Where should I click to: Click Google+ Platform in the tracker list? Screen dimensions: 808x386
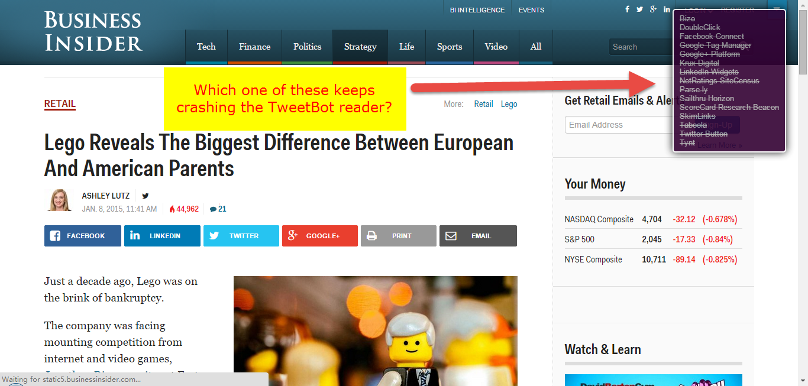point(709,54)
